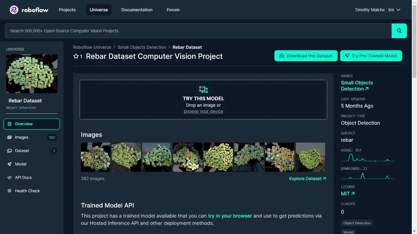Click the tag icon on Try Pre-Trained Model
This screenshot has width=417, height=234.
(347, 55)
